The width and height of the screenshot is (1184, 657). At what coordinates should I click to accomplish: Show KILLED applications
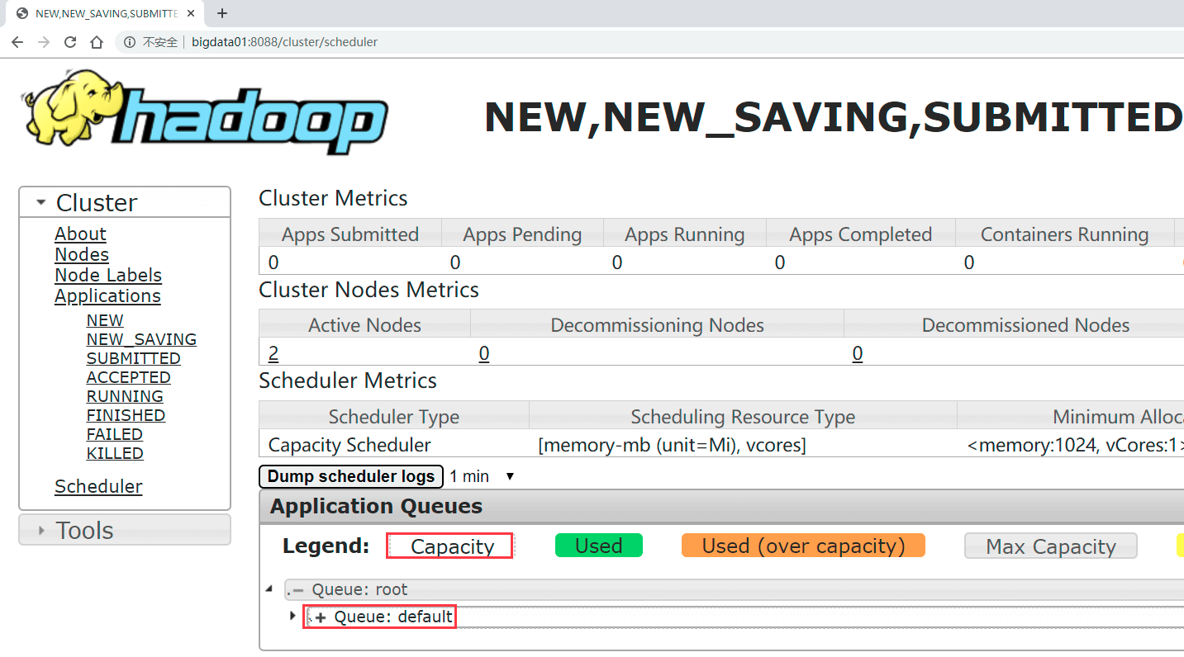115,453
